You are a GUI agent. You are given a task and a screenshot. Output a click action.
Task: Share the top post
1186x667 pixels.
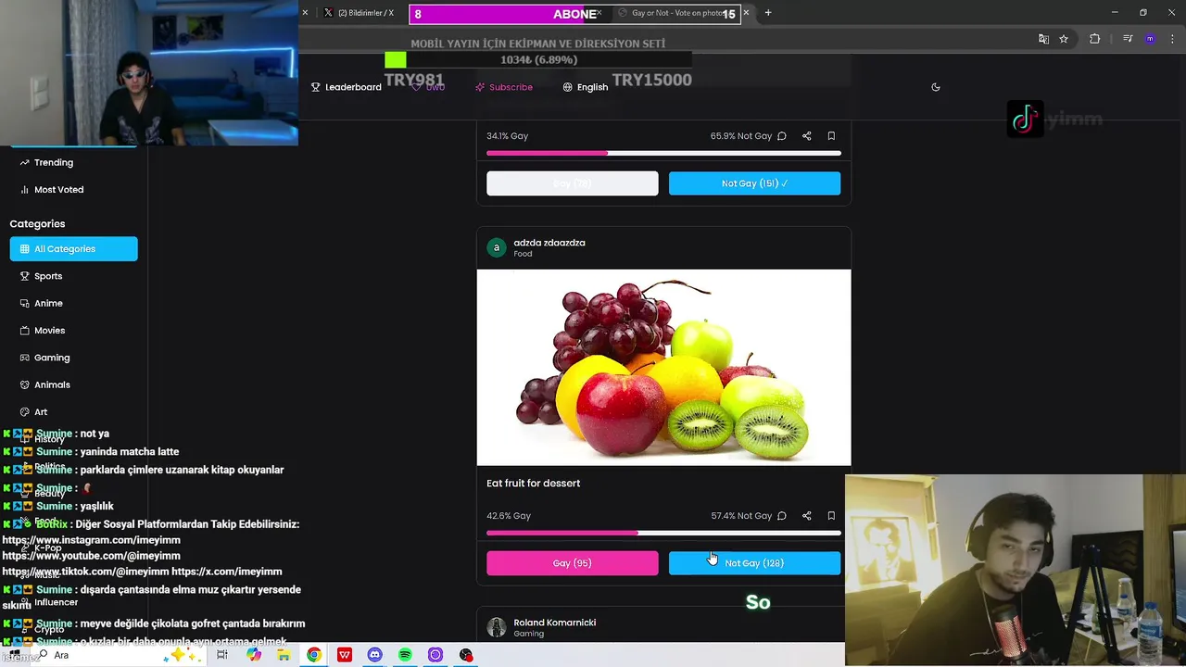point(807,136)
